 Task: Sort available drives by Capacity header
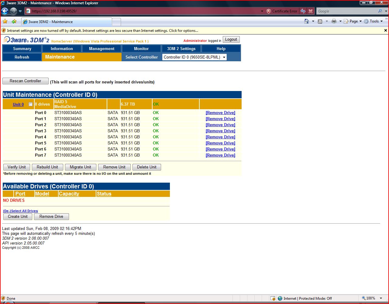[69, 194]
